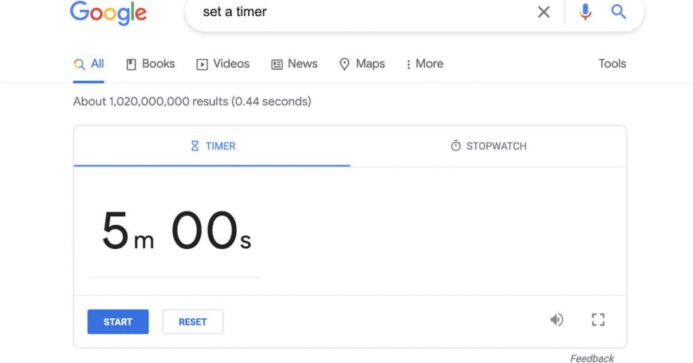Edit the 5m 00s timer duration
The height and width of the screenshot is (363, 693).
(x=176, y=232)
